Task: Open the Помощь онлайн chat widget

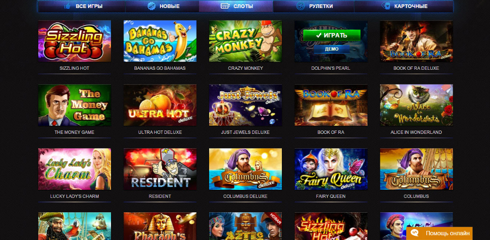Action: pyautogui.click(x=439, y=233)
